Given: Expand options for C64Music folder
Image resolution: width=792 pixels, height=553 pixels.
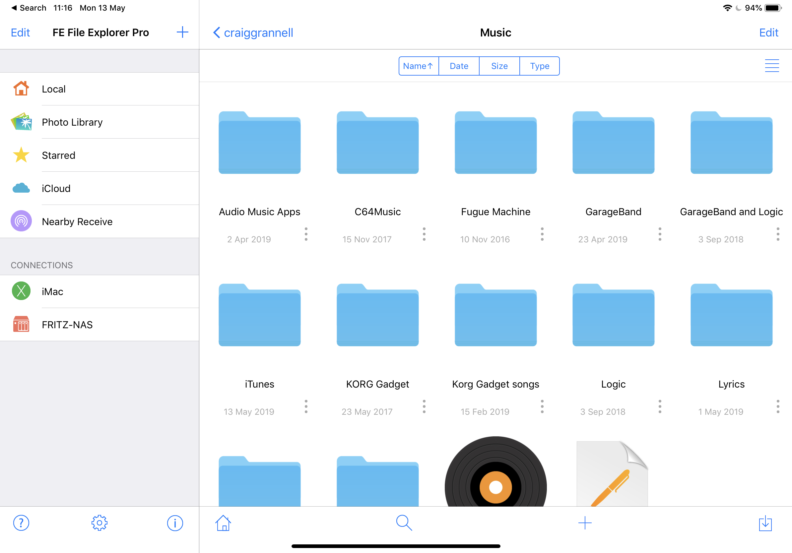Looking at the screenshot, I should 424,234.
